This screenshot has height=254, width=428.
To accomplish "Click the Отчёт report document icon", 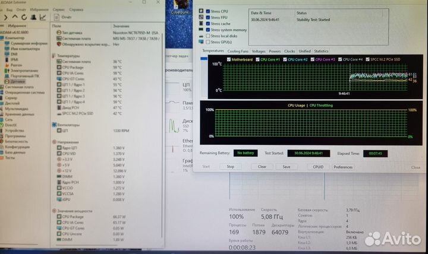I will tap(56, 17).
